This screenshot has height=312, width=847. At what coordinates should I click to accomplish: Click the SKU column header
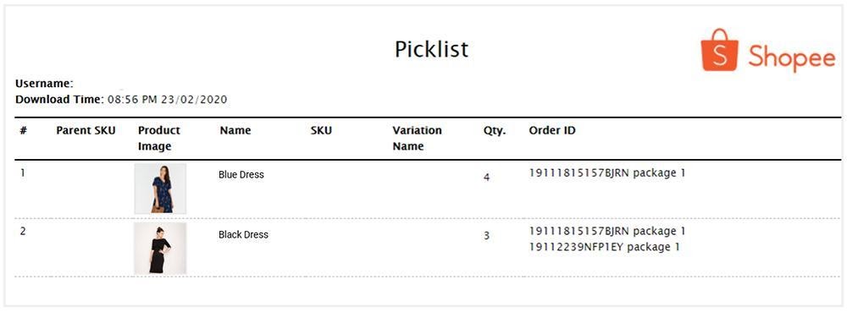(x=321, y=130)
